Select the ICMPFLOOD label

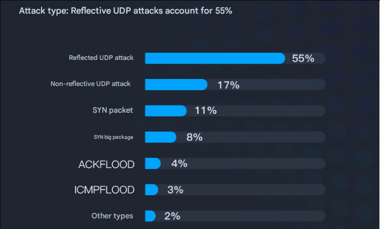pos(104,190)
